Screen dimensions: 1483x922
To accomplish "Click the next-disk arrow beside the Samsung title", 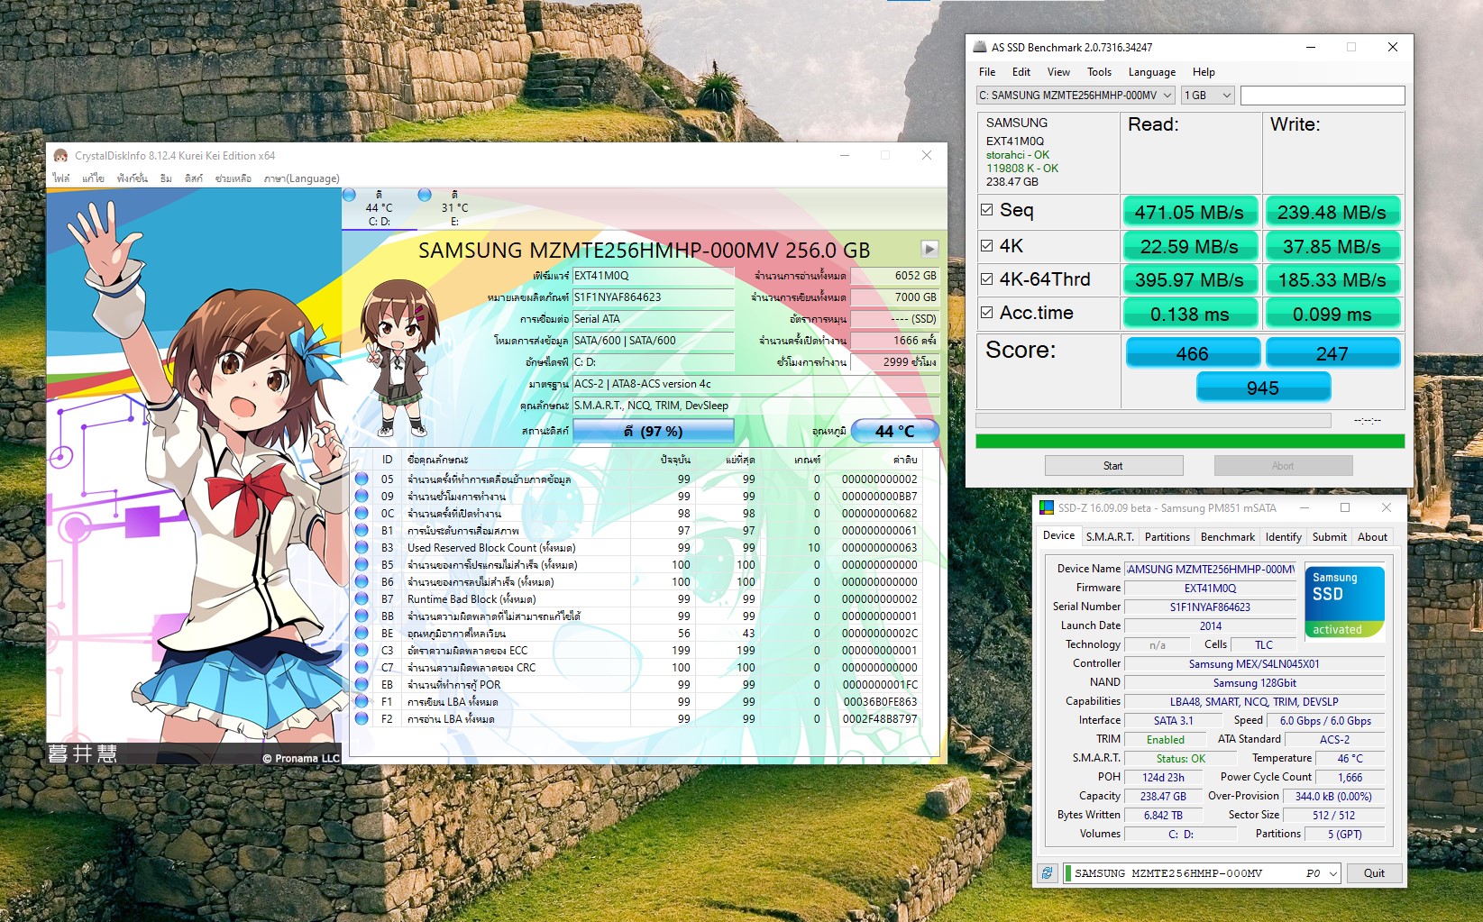I will (929, 249).
